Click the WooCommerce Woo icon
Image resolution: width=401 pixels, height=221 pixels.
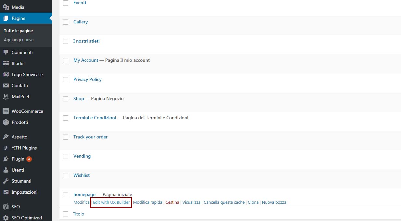(x=6, y=111)
